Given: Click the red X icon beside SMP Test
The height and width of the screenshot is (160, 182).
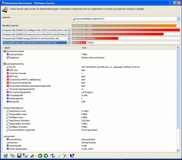Looking at the screenshot, I should click(x=8, y=70).
